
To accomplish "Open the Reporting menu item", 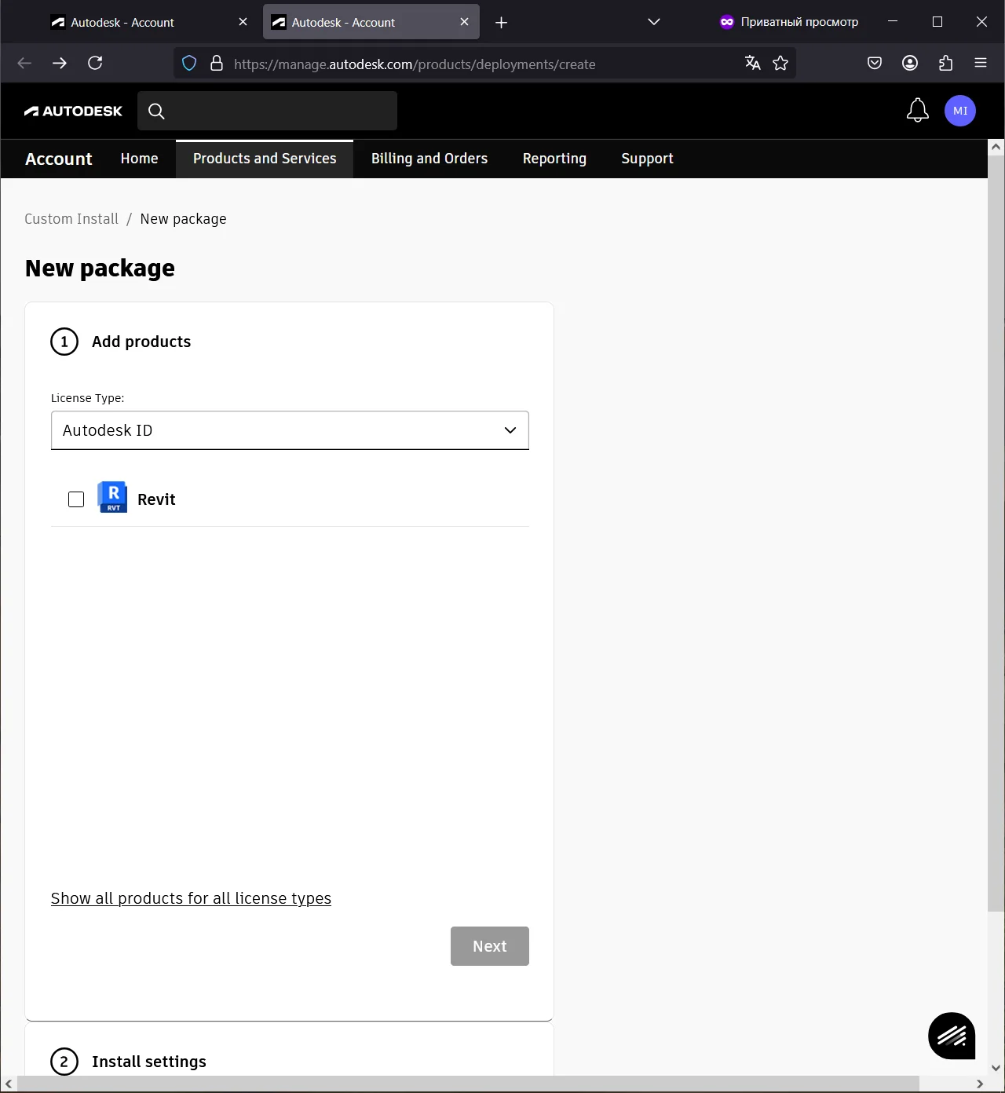I will (554, 159).
